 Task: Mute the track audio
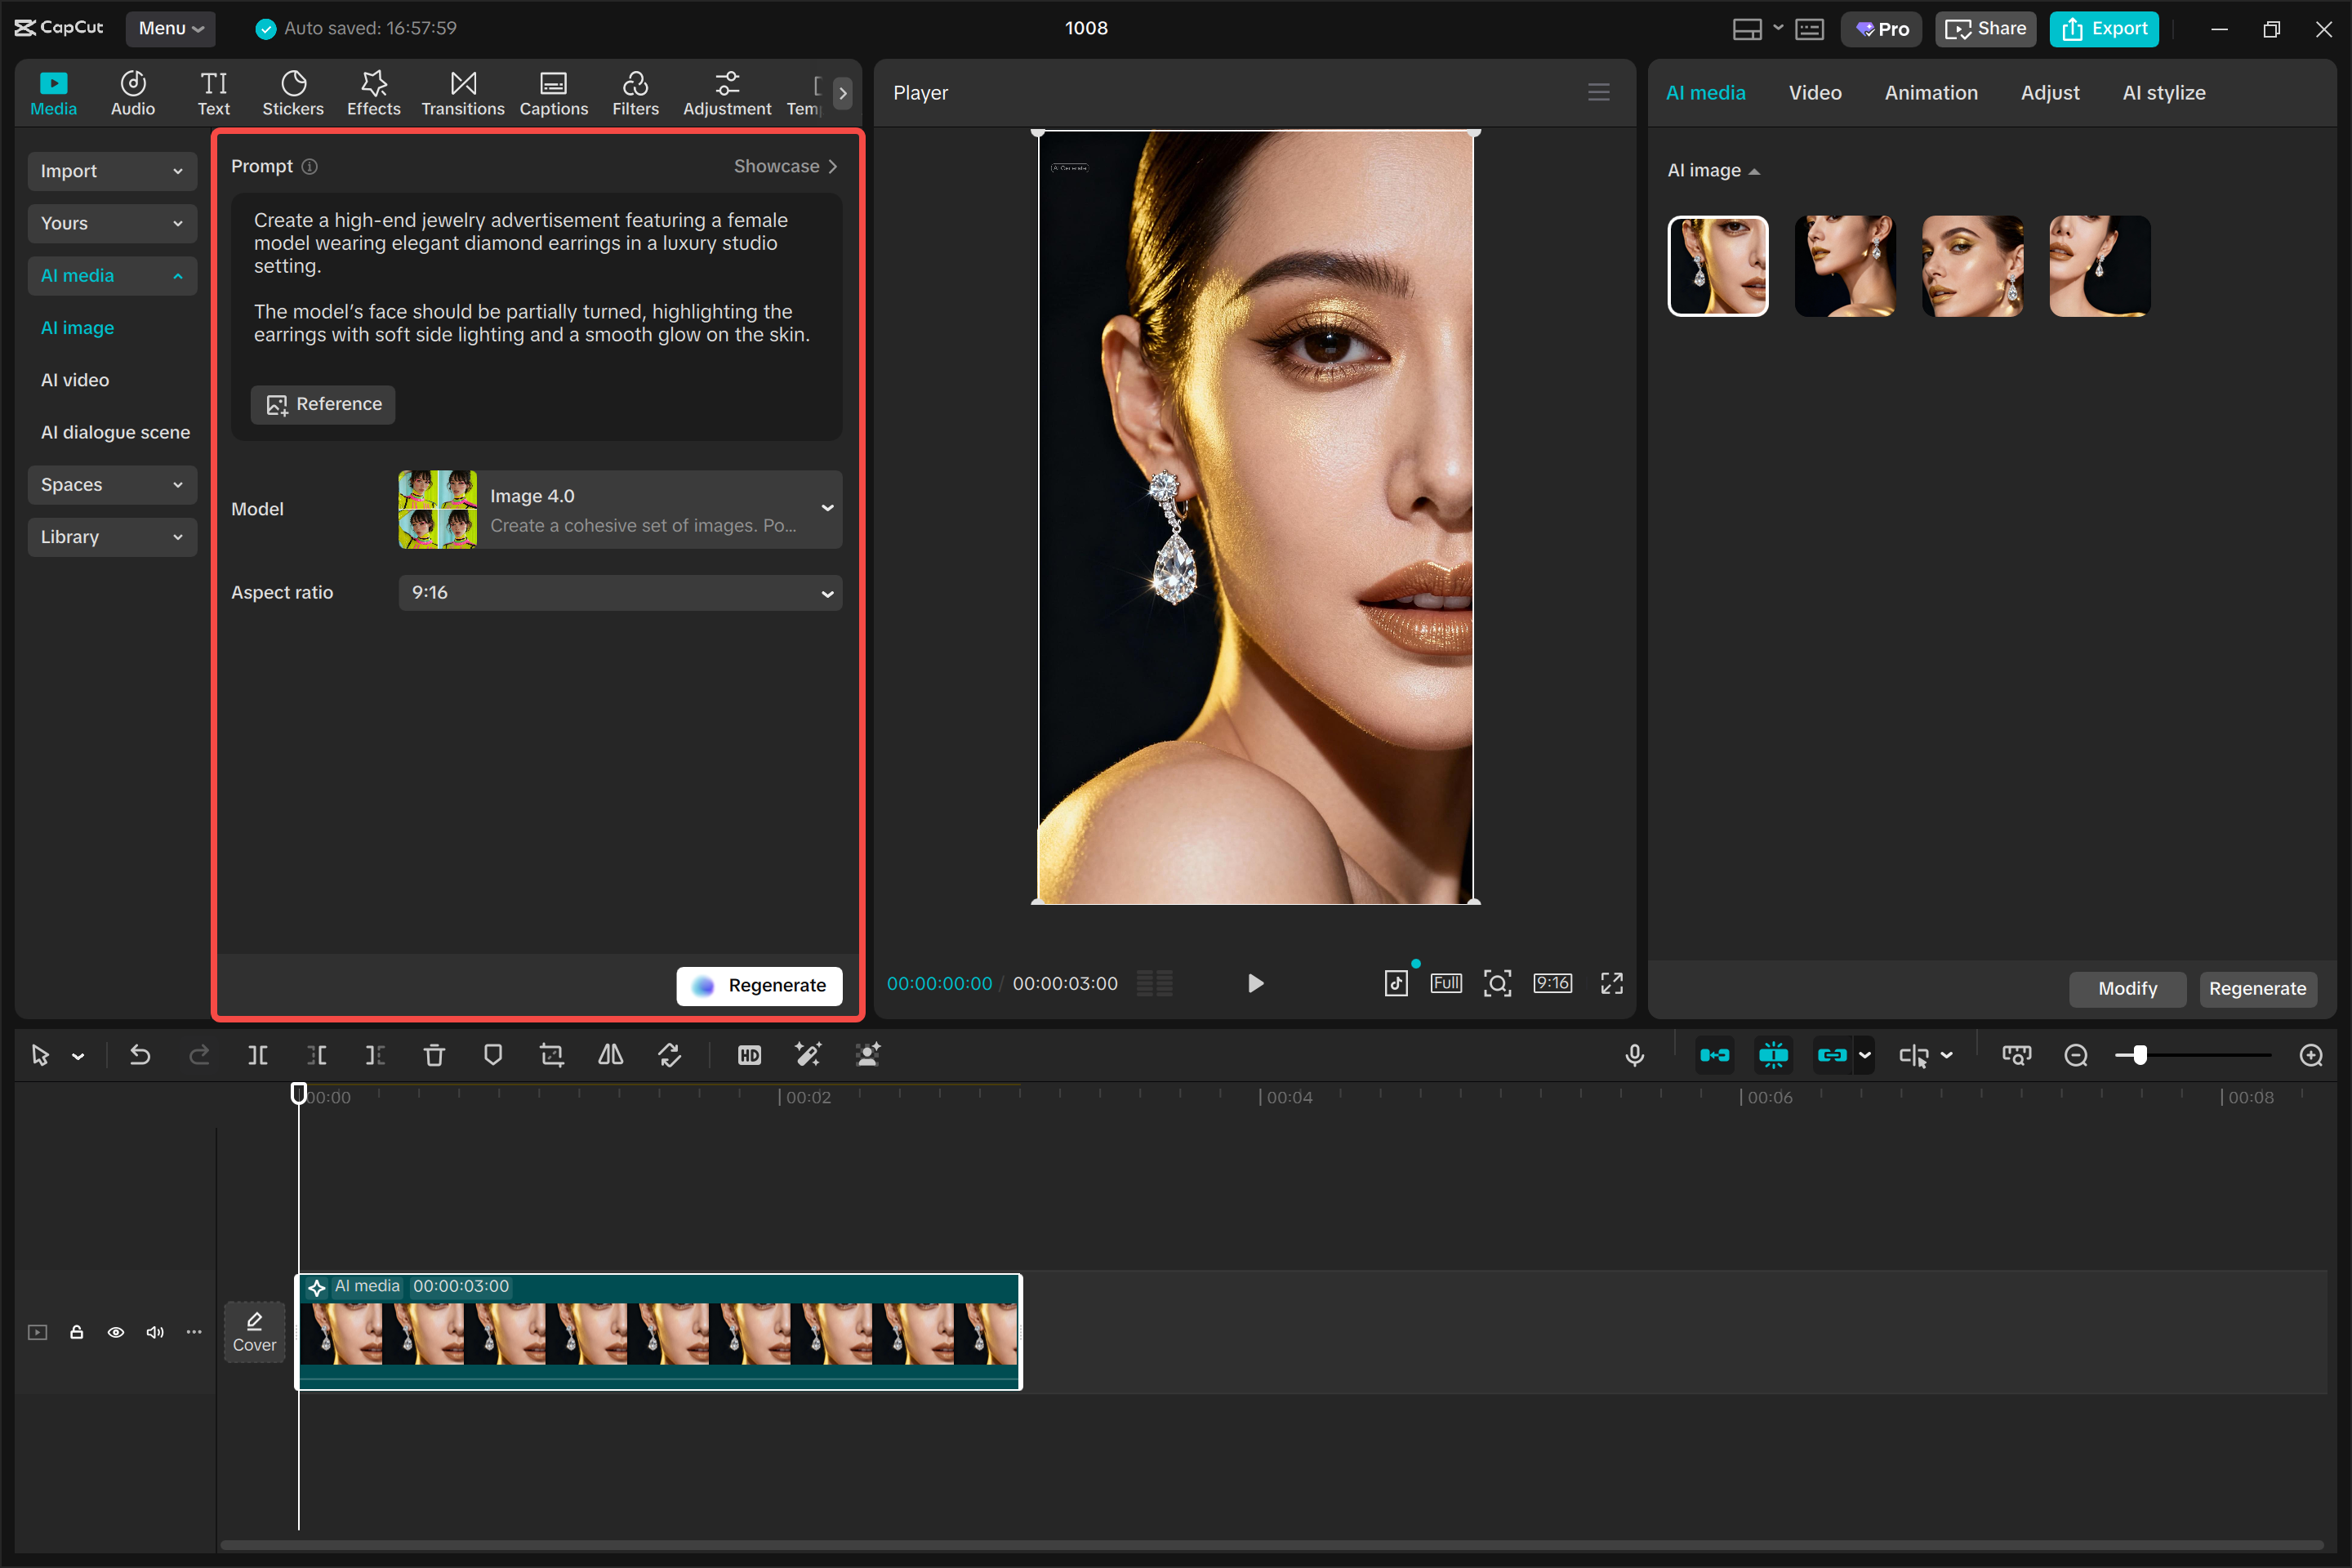coord(155,1332)
